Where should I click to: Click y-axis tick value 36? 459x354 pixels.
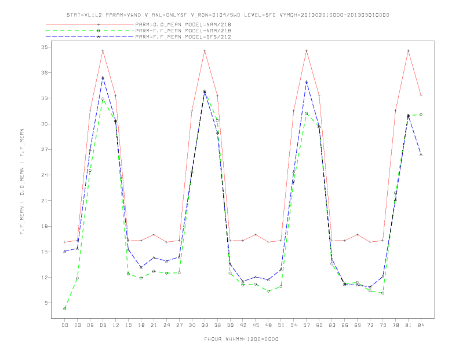44,73
